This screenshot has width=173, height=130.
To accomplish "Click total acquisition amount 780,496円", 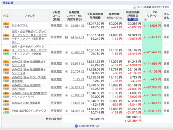I will (97, 119).
